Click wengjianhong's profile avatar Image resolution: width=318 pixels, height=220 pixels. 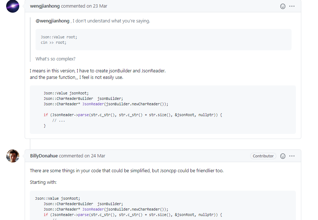12,7
